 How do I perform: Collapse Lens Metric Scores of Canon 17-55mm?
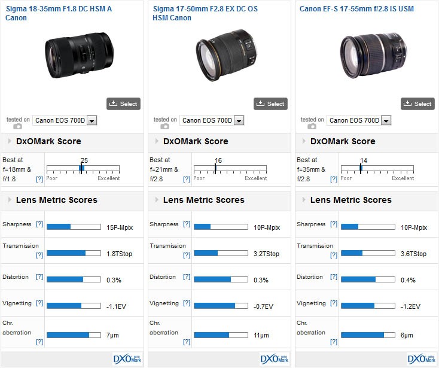coord(304,200)
